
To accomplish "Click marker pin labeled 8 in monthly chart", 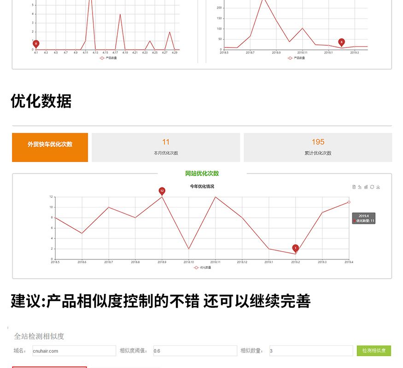I will (x=341, y=42).
